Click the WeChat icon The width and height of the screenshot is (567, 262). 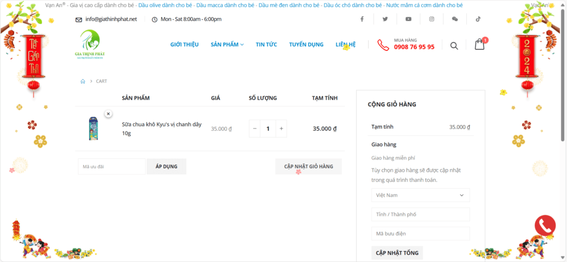455,19
